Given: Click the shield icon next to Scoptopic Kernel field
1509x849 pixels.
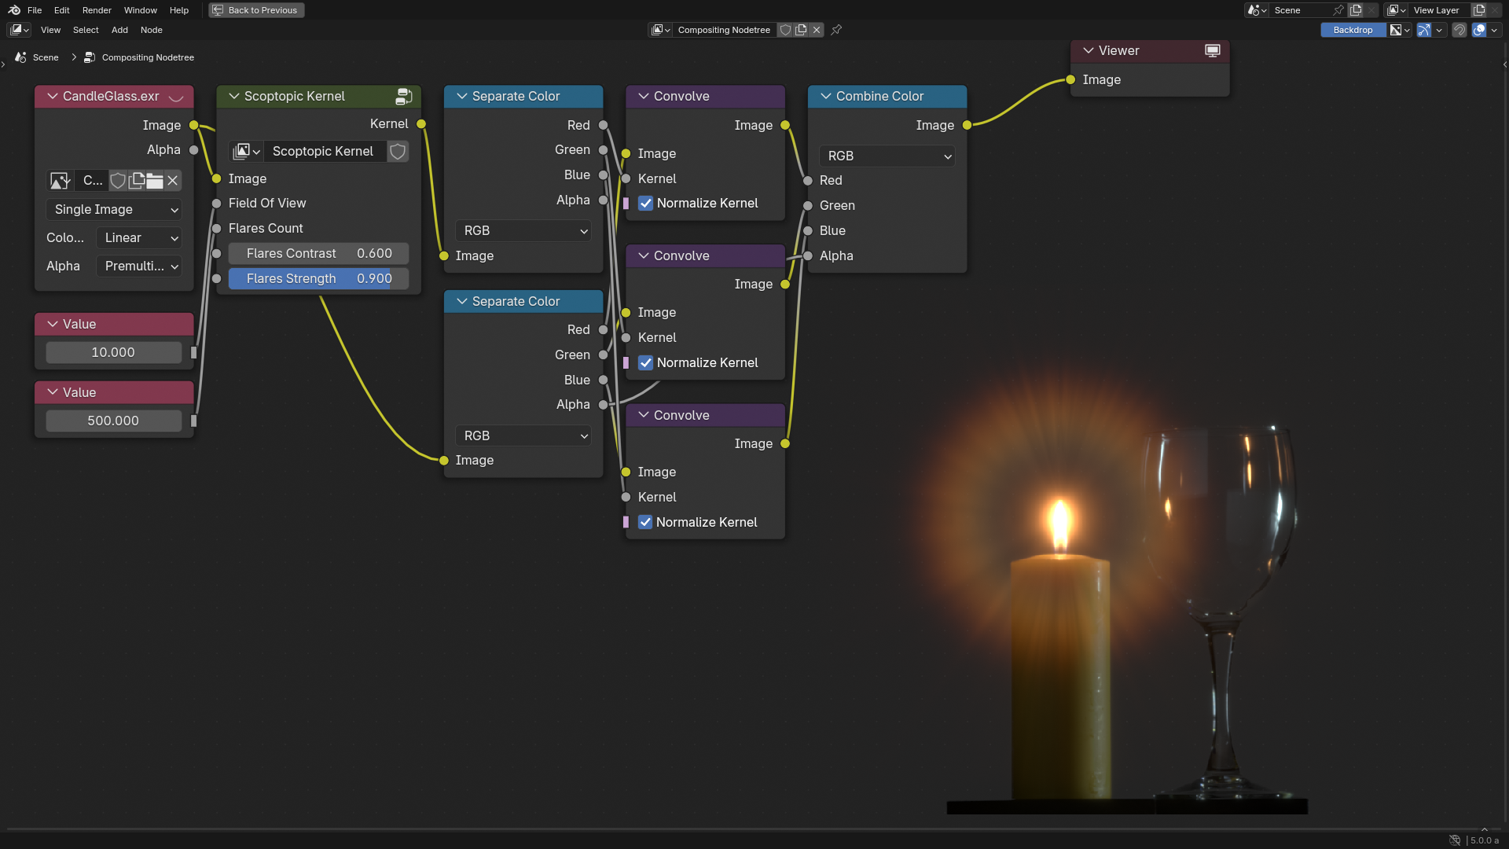Looking at the screenshot, I should (398, 151).
